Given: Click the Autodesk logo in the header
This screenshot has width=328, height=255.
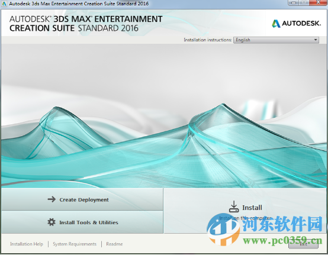Looking at the screenshot, I should point(296,24).
